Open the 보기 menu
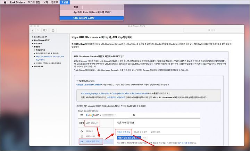The width and height of the screenshot is (250, 151). tap(45, 2)
